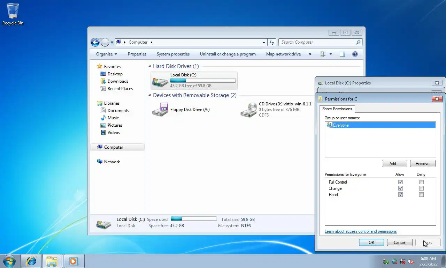Click the clock showing 6:08 AM
Viewport: 446px width, 268px height.
click(428, 259)
